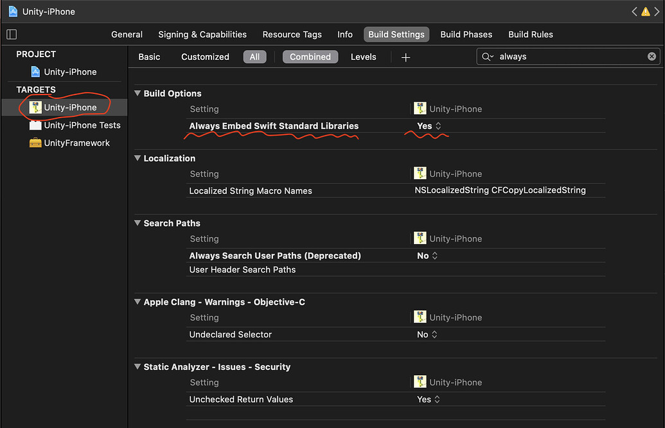The image size is (665, 428).
Task: Open the Signing & Capabilities tab
Action: point(202,34)
